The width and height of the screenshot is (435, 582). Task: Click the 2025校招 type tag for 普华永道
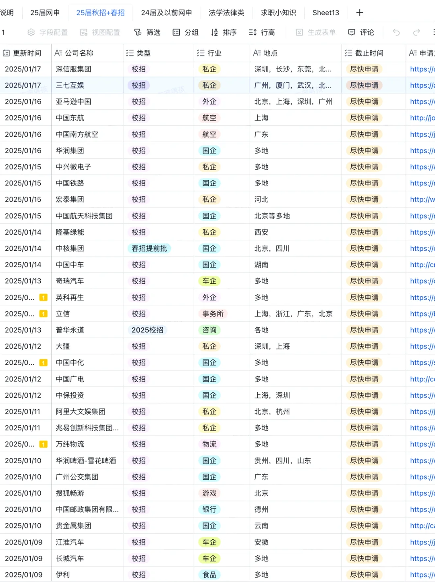tap(147, 330)
